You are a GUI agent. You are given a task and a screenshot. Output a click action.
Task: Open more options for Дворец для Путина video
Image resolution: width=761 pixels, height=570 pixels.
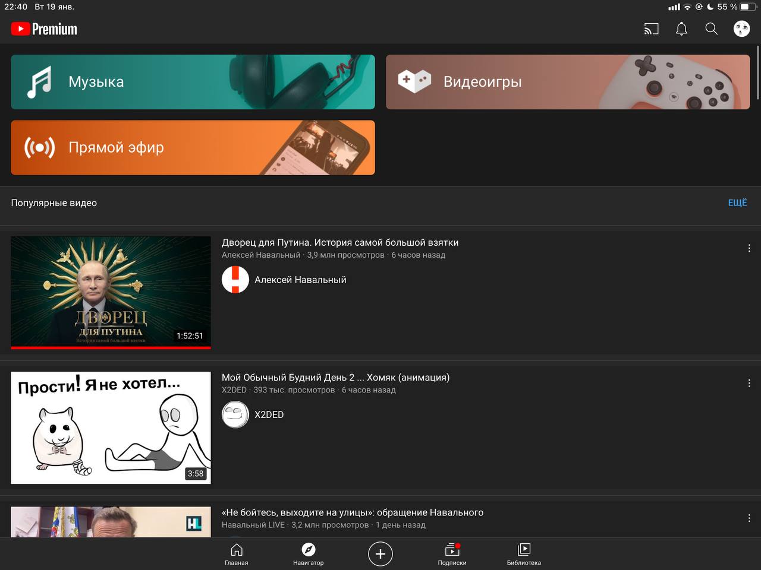click(x=749, y=248)
